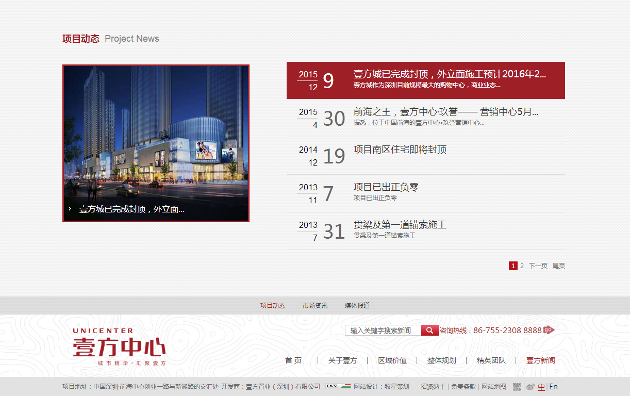Click the large date number 19
Image resolution: width=630 pixels, height=396 pixels.
pyautogui.click(x=334, y=156)
